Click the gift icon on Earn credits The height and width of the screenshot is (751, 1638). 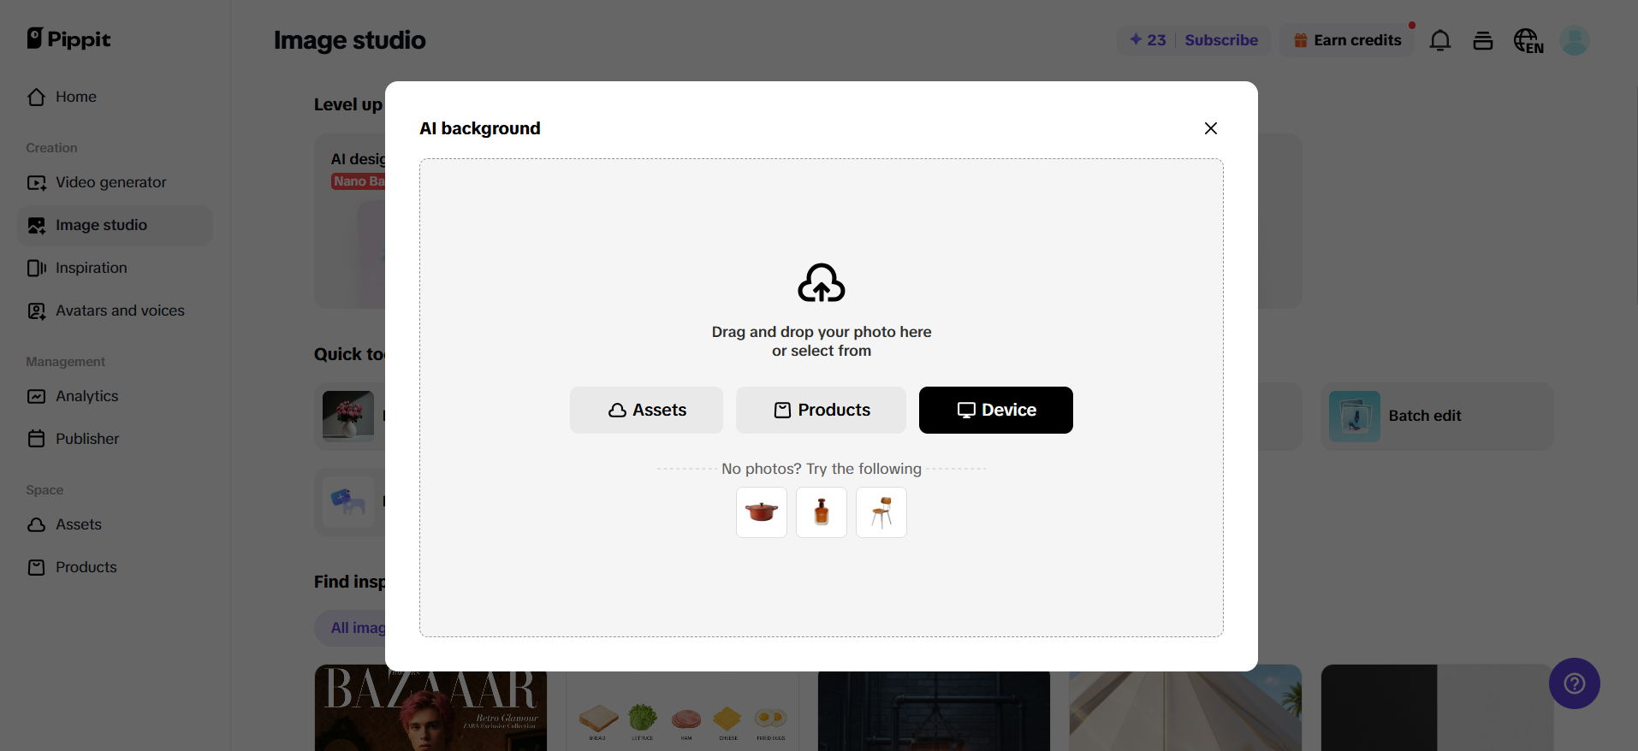pyautogui.click(x=1300, y=40)
